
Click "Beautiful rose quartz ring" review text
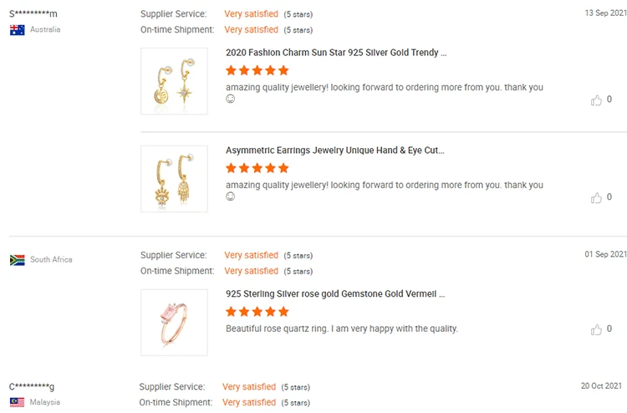tap(342, 329)
